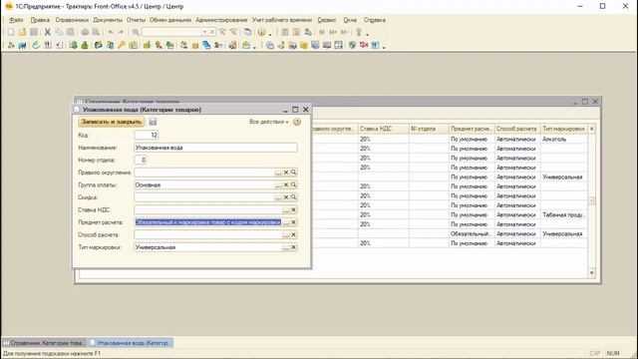The width and height of the screenshot is (638, 359).
Task: Click the toolbar search text box
Action: (x=171, y=32)
